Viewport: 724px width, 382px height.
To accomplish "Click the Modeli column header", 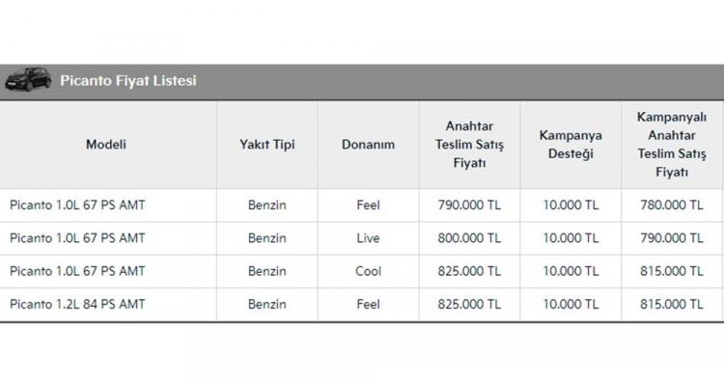I will pyautogui.click(x=106, y=145).
